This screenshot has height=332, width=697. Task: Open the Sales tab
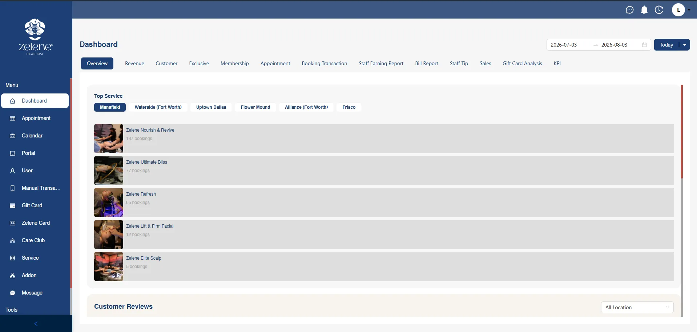tap(485, 63)
